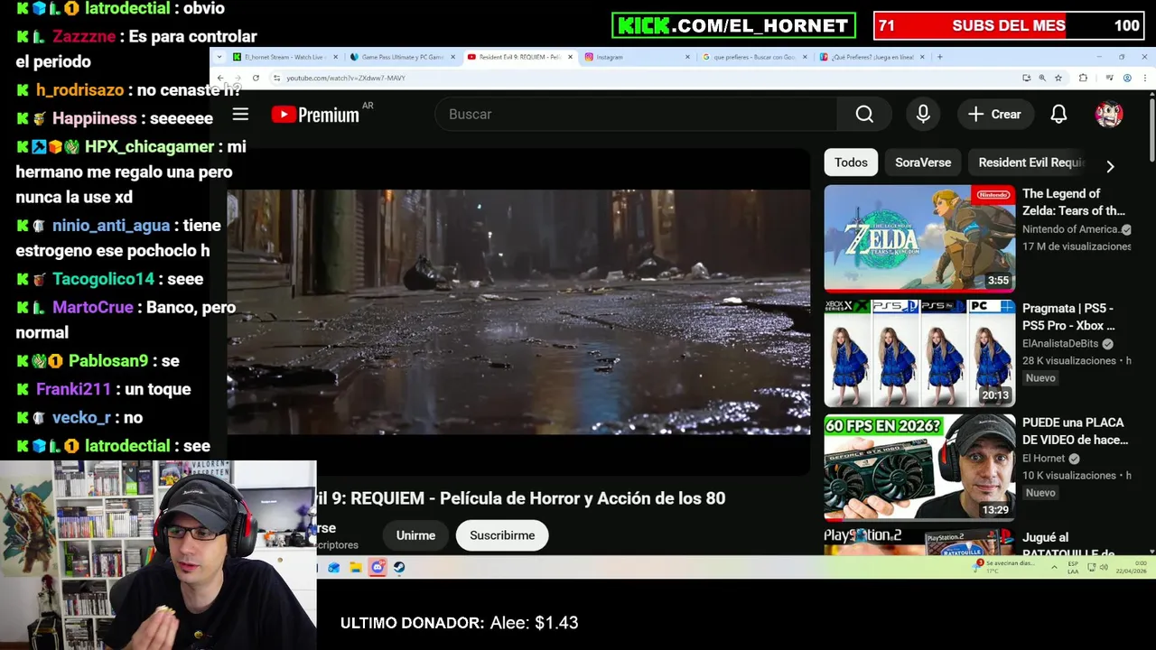Image resolution: width=1156 pixels, height=650 pixels.
Task: Open the 60 FPS EN 2026 thumbnail
Action: point(919,467)
